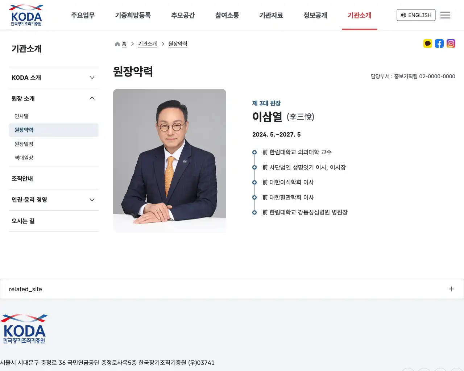Viewport: 464px width, 371px height.
Task: Open KakaoTalk sharing icon
Action: pyautogui.click(x=428, y=43)
